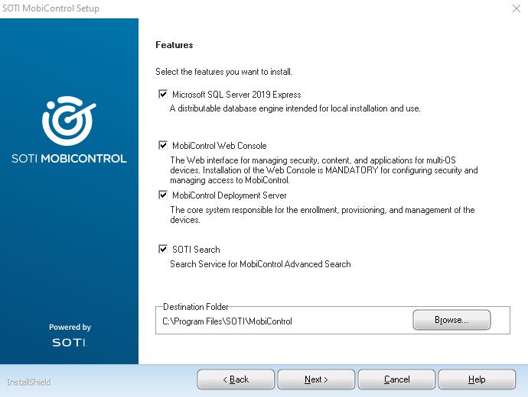Image resolution: width=528 pixels, height=397 pixels.
Task: Toggle the MobiControl Web Console checkbox
Action: pos(162,145)
